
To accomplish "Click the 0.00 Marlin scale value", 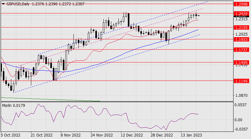I will (x=238, y=120).
